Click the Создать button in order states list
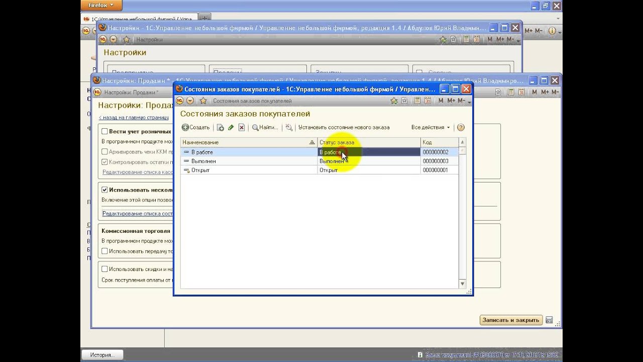Viewport: 643px width, 362px height. coord(196,128)
